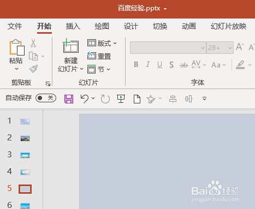Click the Cut scissors icon
Screen dimensions: 255x209
33,43
